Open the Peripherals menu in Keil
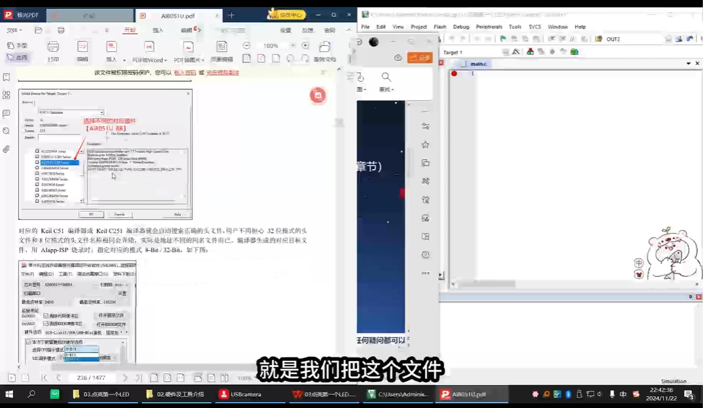Screen dimensions: 707x408 pos(489,26)
